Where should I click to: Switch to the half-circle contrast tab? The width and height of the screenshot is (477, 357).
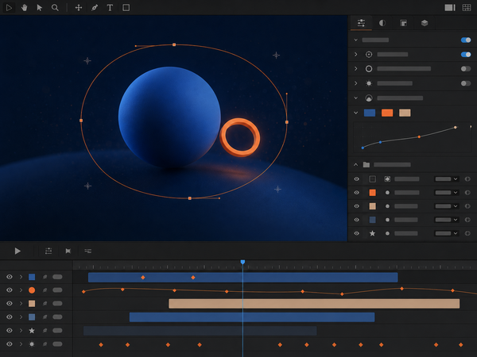click(382, 23)
